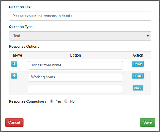Delete the 'Working hours' option
160x132 pixels.
[138, 76]
